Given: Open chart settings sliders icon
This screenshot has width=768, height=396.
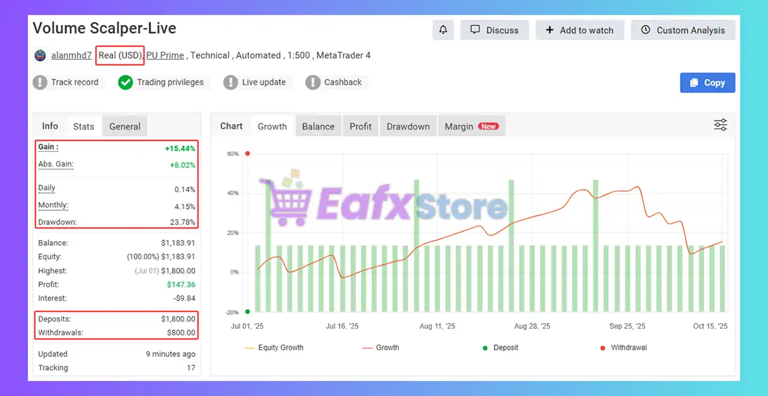Looking at the screenshot, I should click(x=720, y=125).
